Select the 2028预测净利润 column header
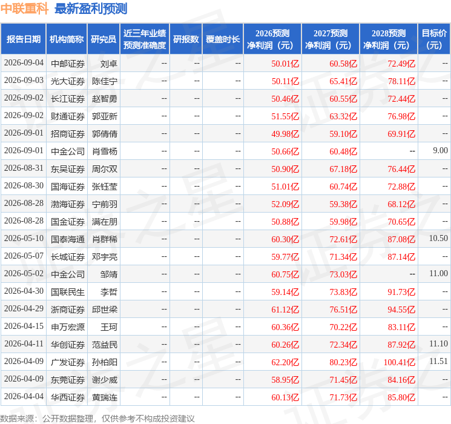The width and height of the screenshot is (451, 424). click(389, 39)
